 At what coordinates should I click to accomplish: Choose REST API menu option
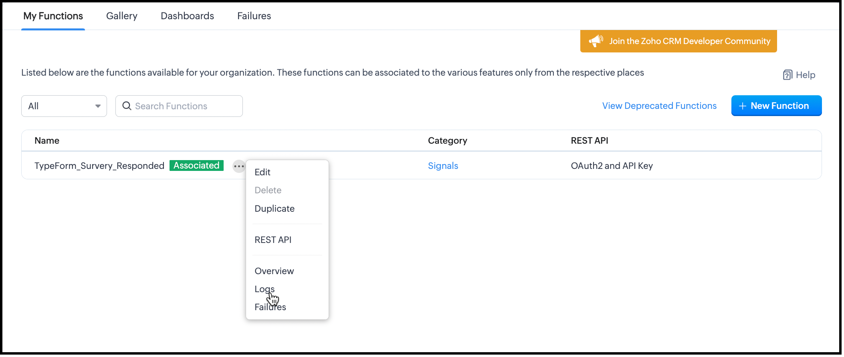[273, 240]
